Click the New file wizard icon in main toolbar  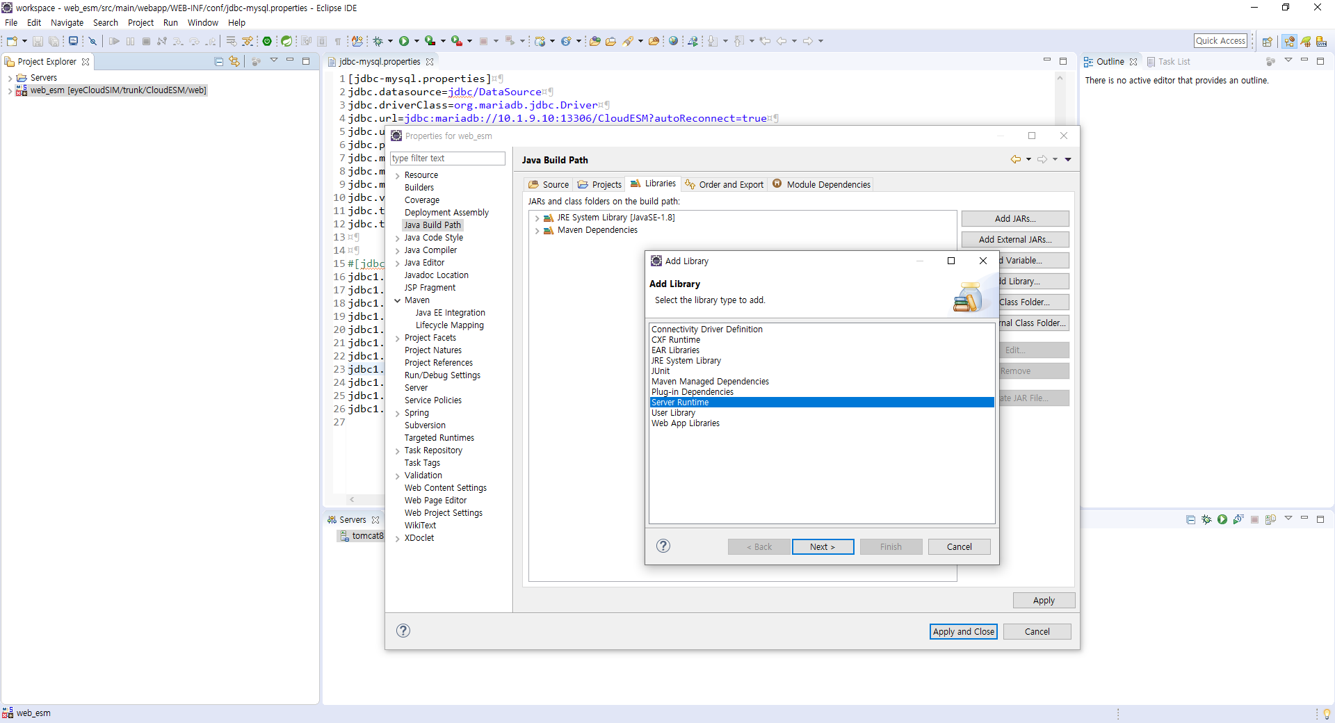(x=12, y=41)
